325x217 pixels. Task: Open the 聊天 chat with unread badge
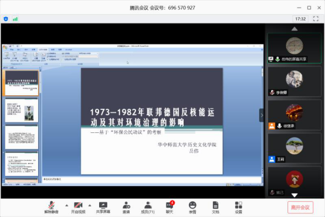[x=170, y=207]
